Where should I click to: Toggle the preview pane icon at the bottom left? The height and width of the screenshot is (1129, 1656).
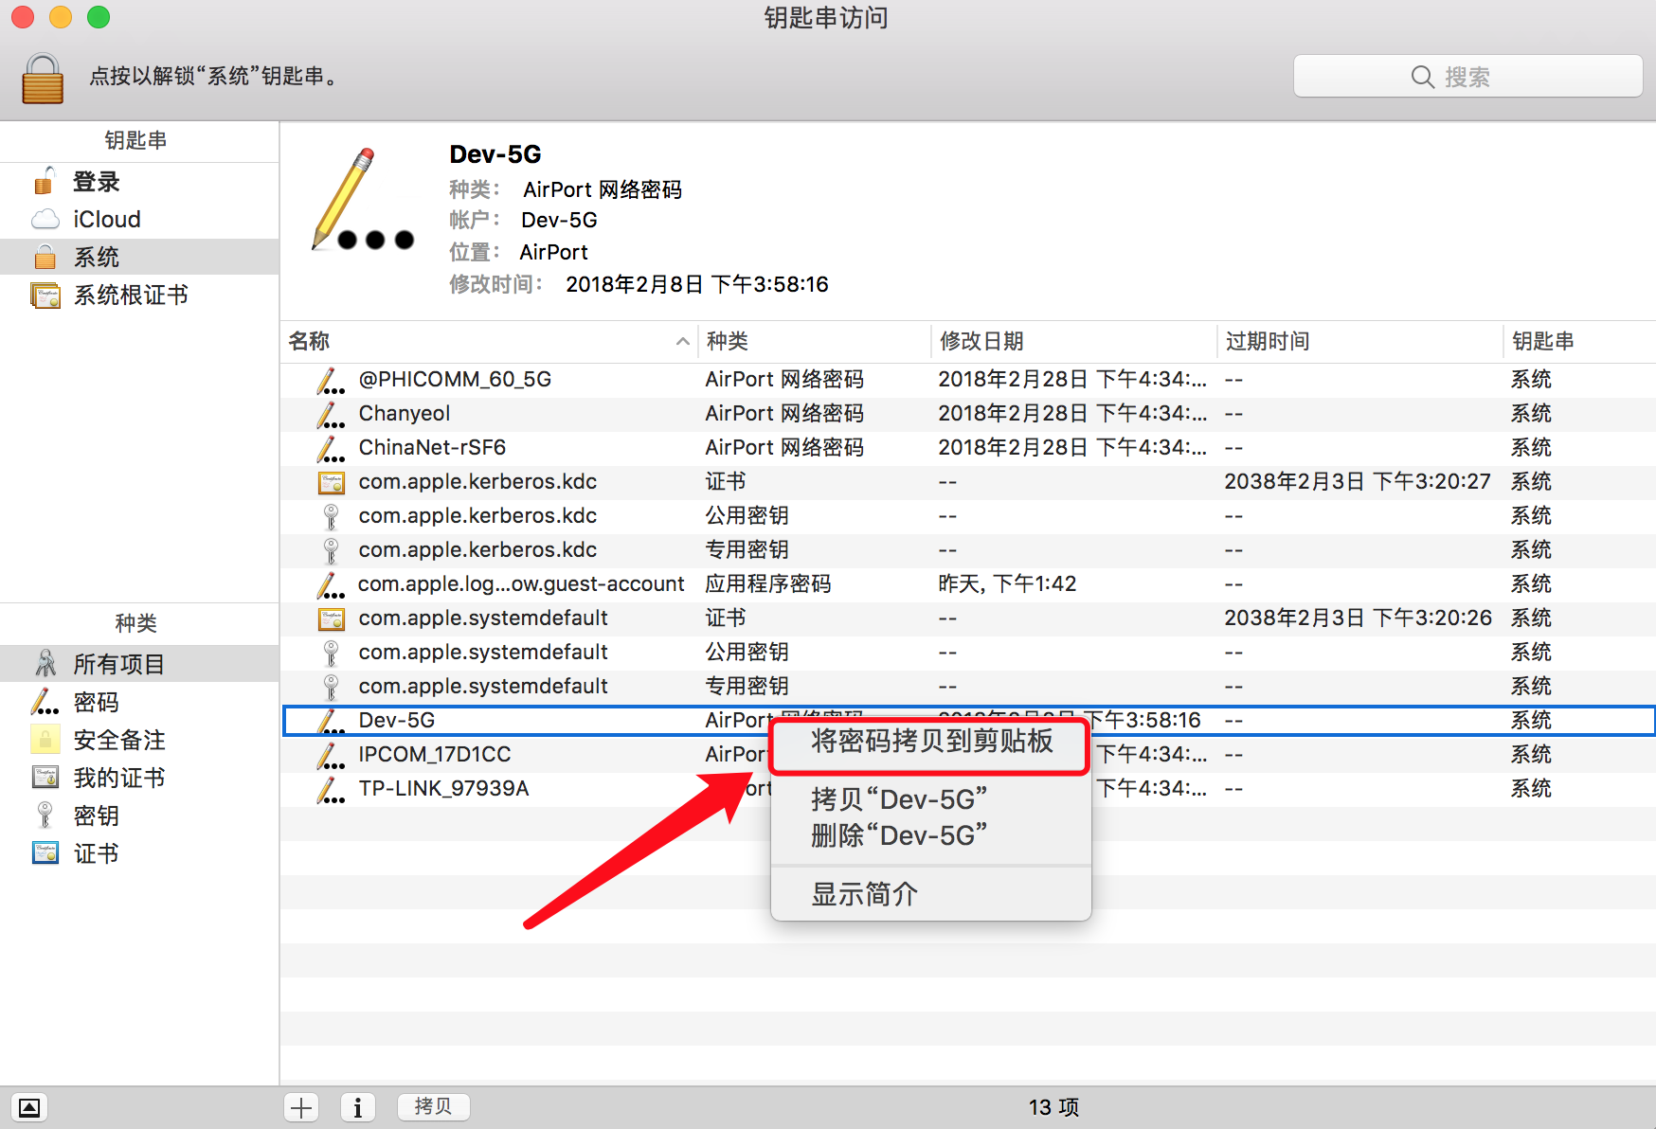point(29,1107)
